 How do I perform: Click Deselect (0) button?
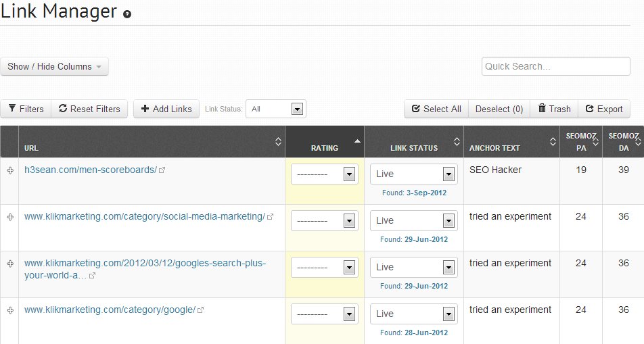499,109
